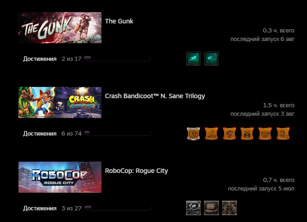Select silver-framed Crash Bandicoot achievement icon
The image size is (307, 222).
(193, 133)
